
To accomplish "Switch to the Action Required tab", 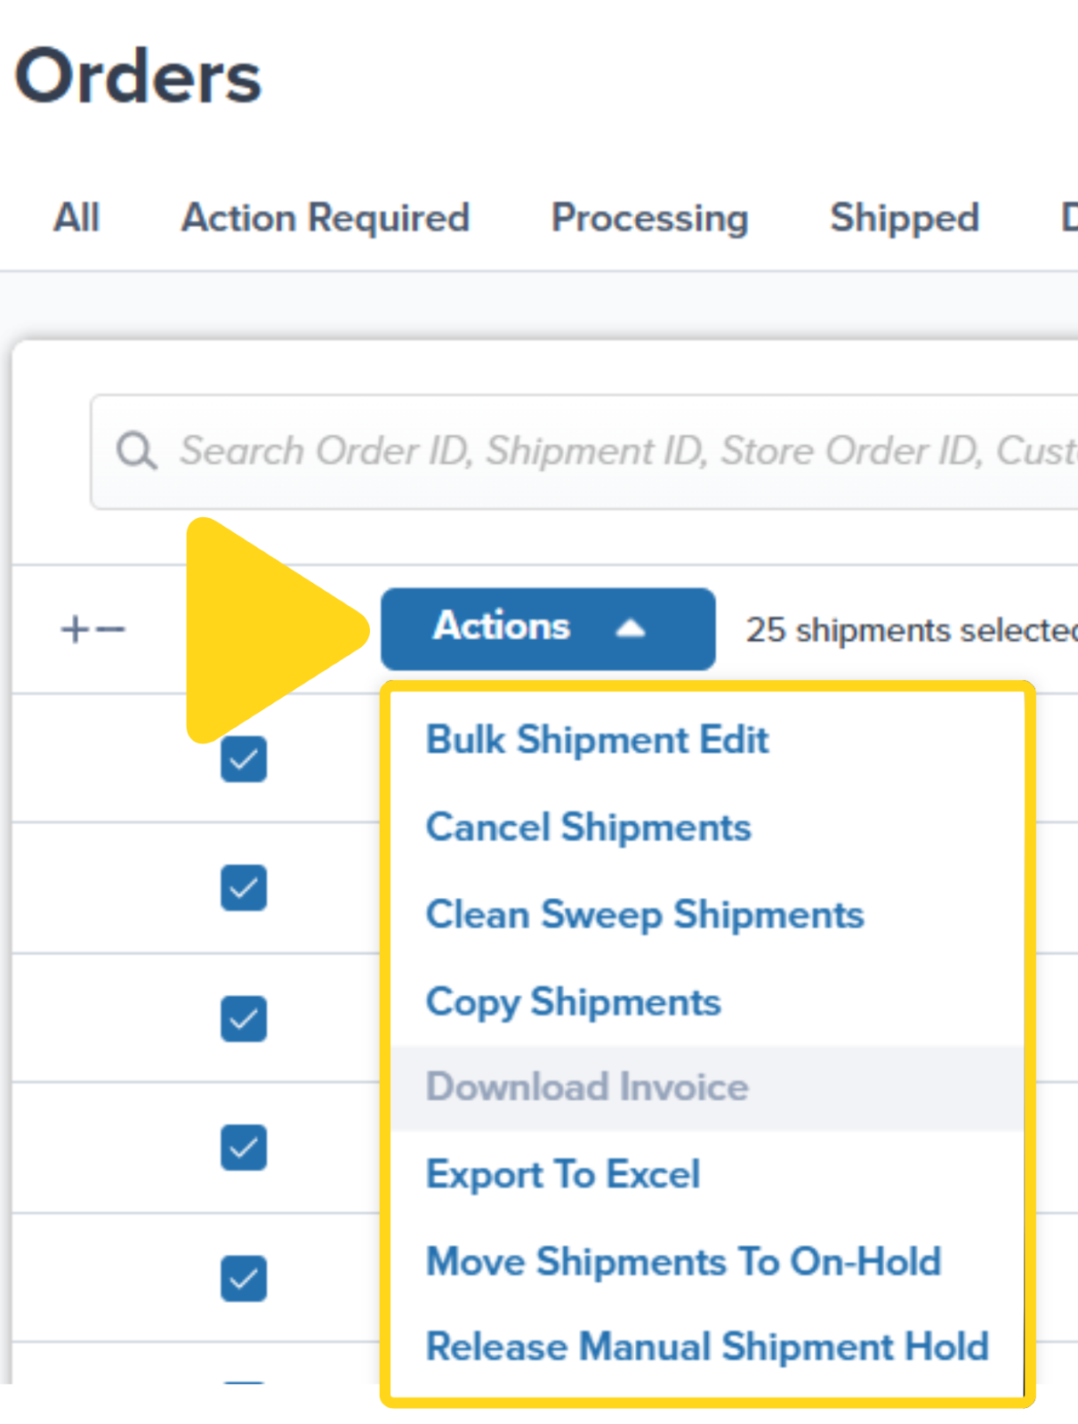I will (x=326, y=217).
